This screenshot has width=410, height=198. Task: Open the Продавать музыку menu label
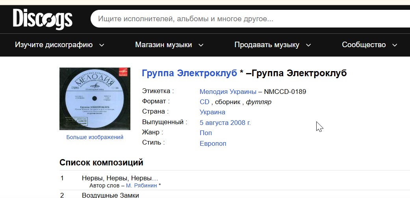tap(267, 45)
